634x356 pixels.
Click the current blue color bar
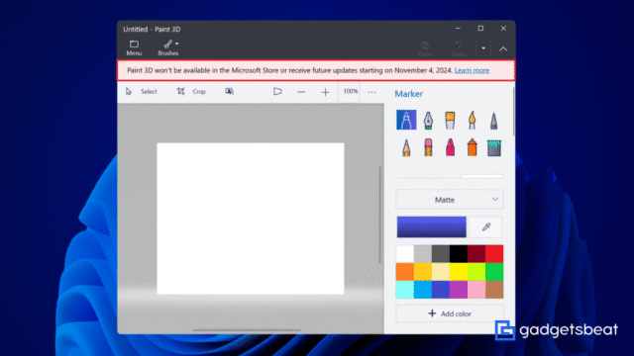pyautogui.click(x=432, y=226)
